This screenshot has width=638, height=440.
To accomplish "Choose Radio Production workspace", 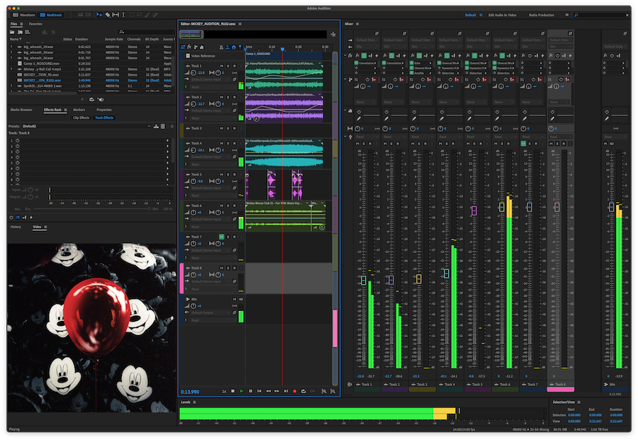I will [542, 15].
